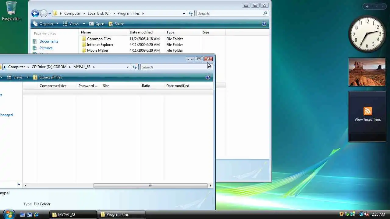Click Views button in MYPAL_68 toolbar

click(15, 77)
